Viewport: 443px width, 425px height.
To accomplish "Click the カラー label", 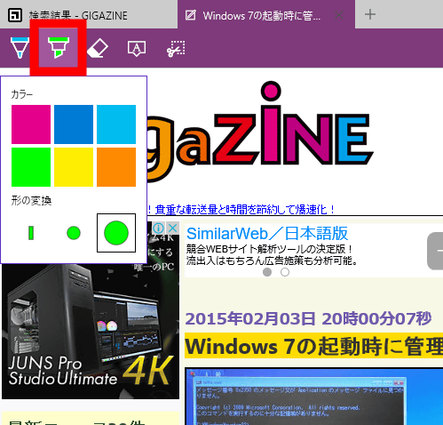I will pos(22,94).
